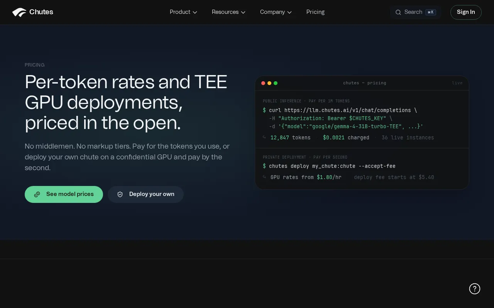Click the 'chutes ~ pricing' terminal title
Screen dimensions: 494x308
[x=365, y=83]
